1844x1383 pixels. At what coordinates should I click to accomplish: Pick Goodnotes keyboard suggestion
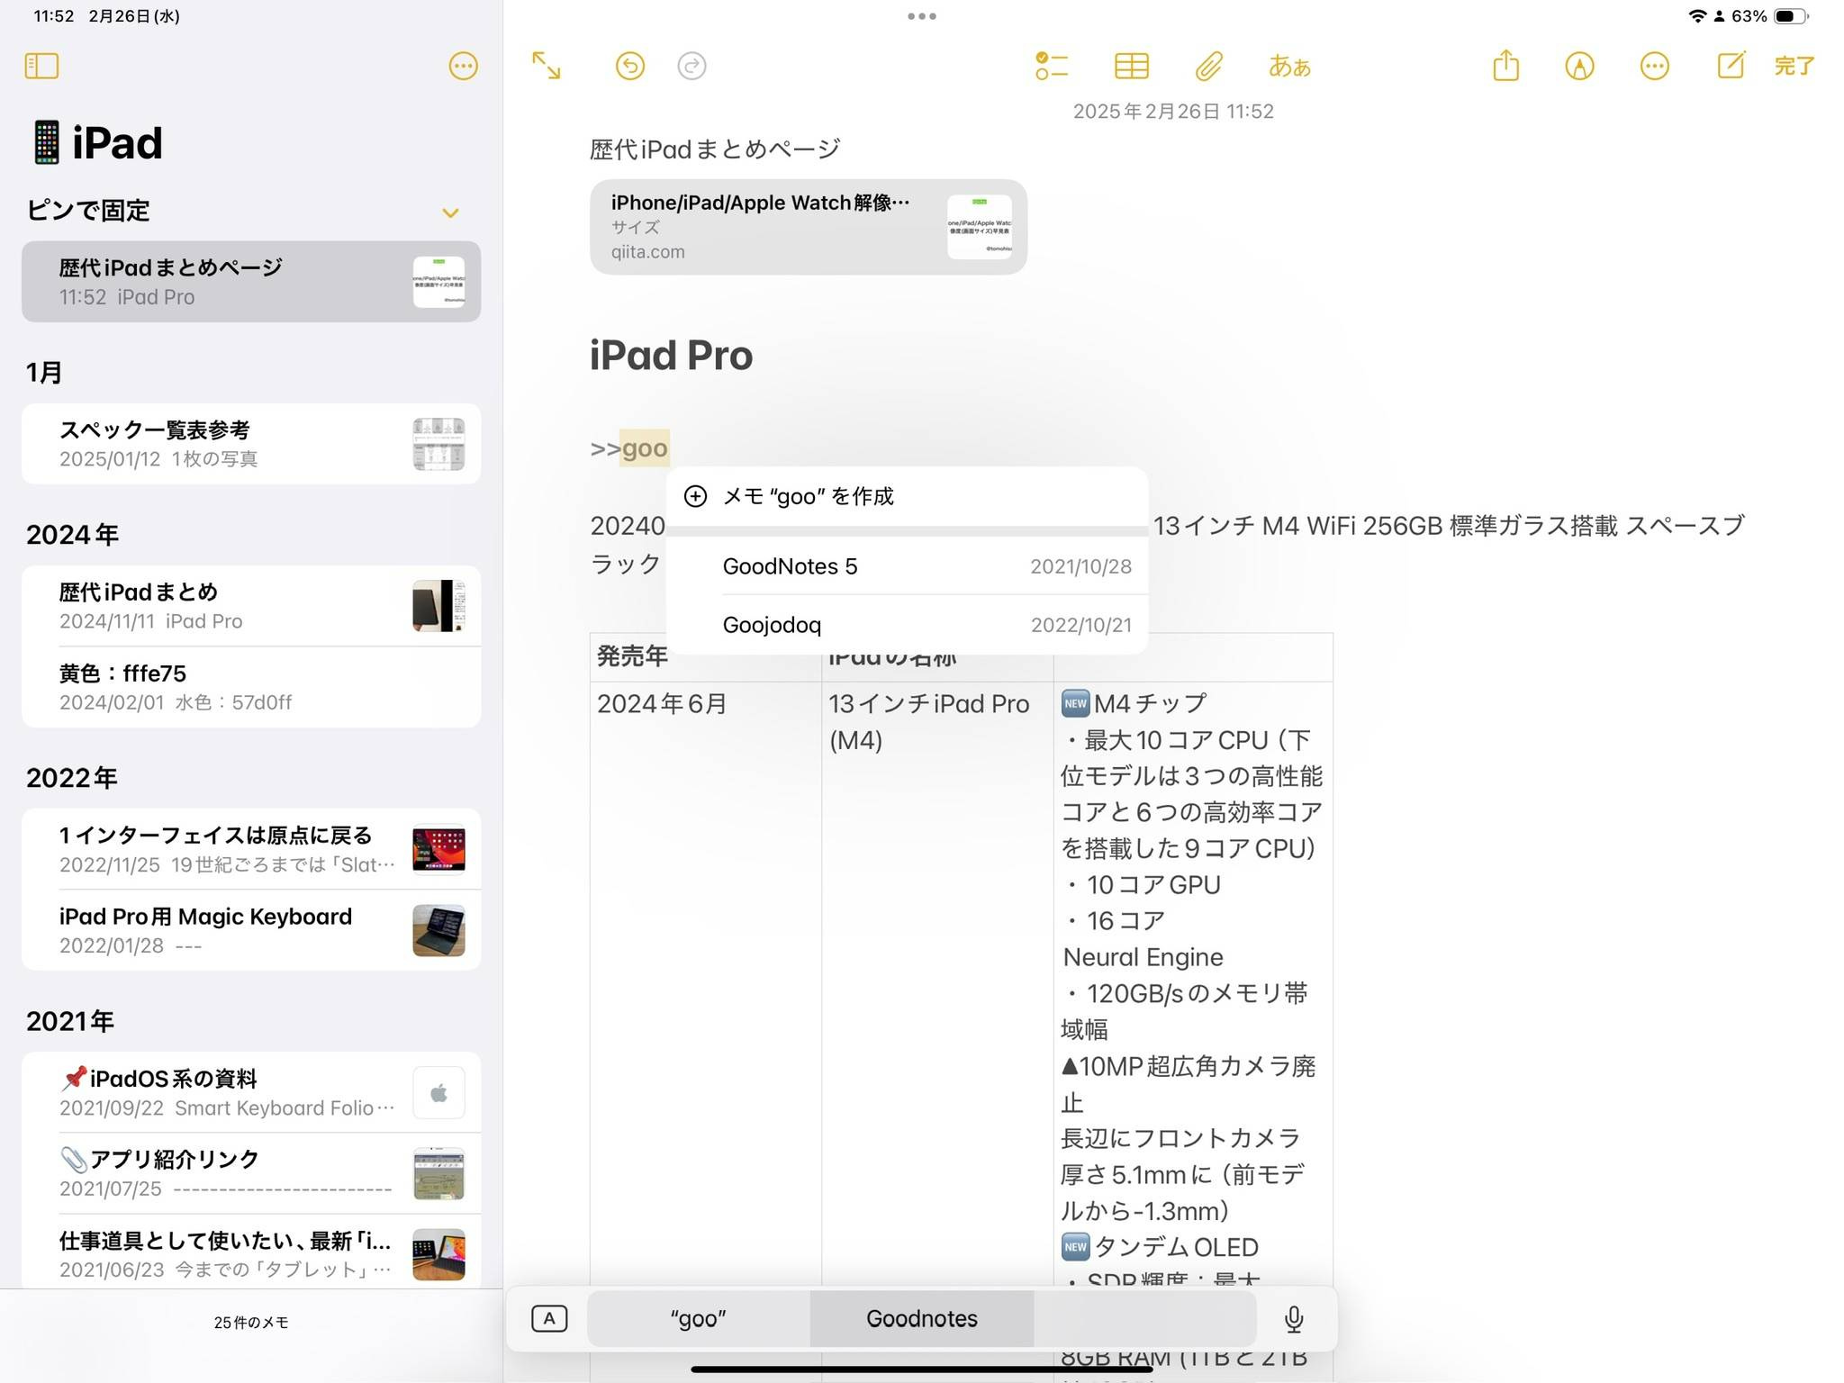tap(922, 1319)
